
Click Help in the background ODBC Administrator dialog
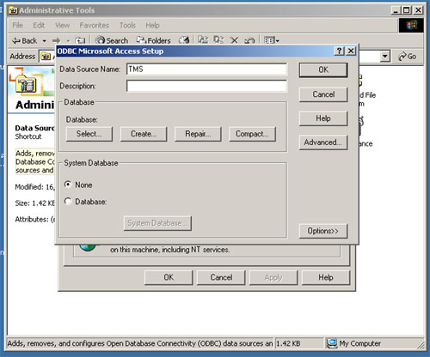pos(326,277)
